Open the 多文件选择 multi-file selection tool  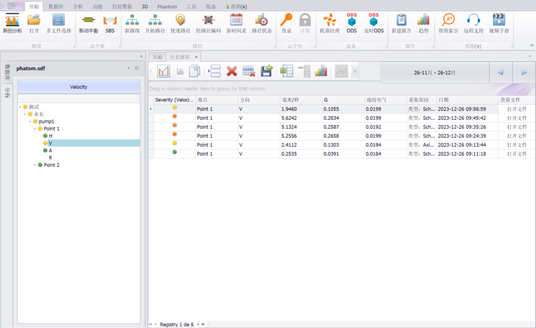pyautogui.click(x=59, y=23)
